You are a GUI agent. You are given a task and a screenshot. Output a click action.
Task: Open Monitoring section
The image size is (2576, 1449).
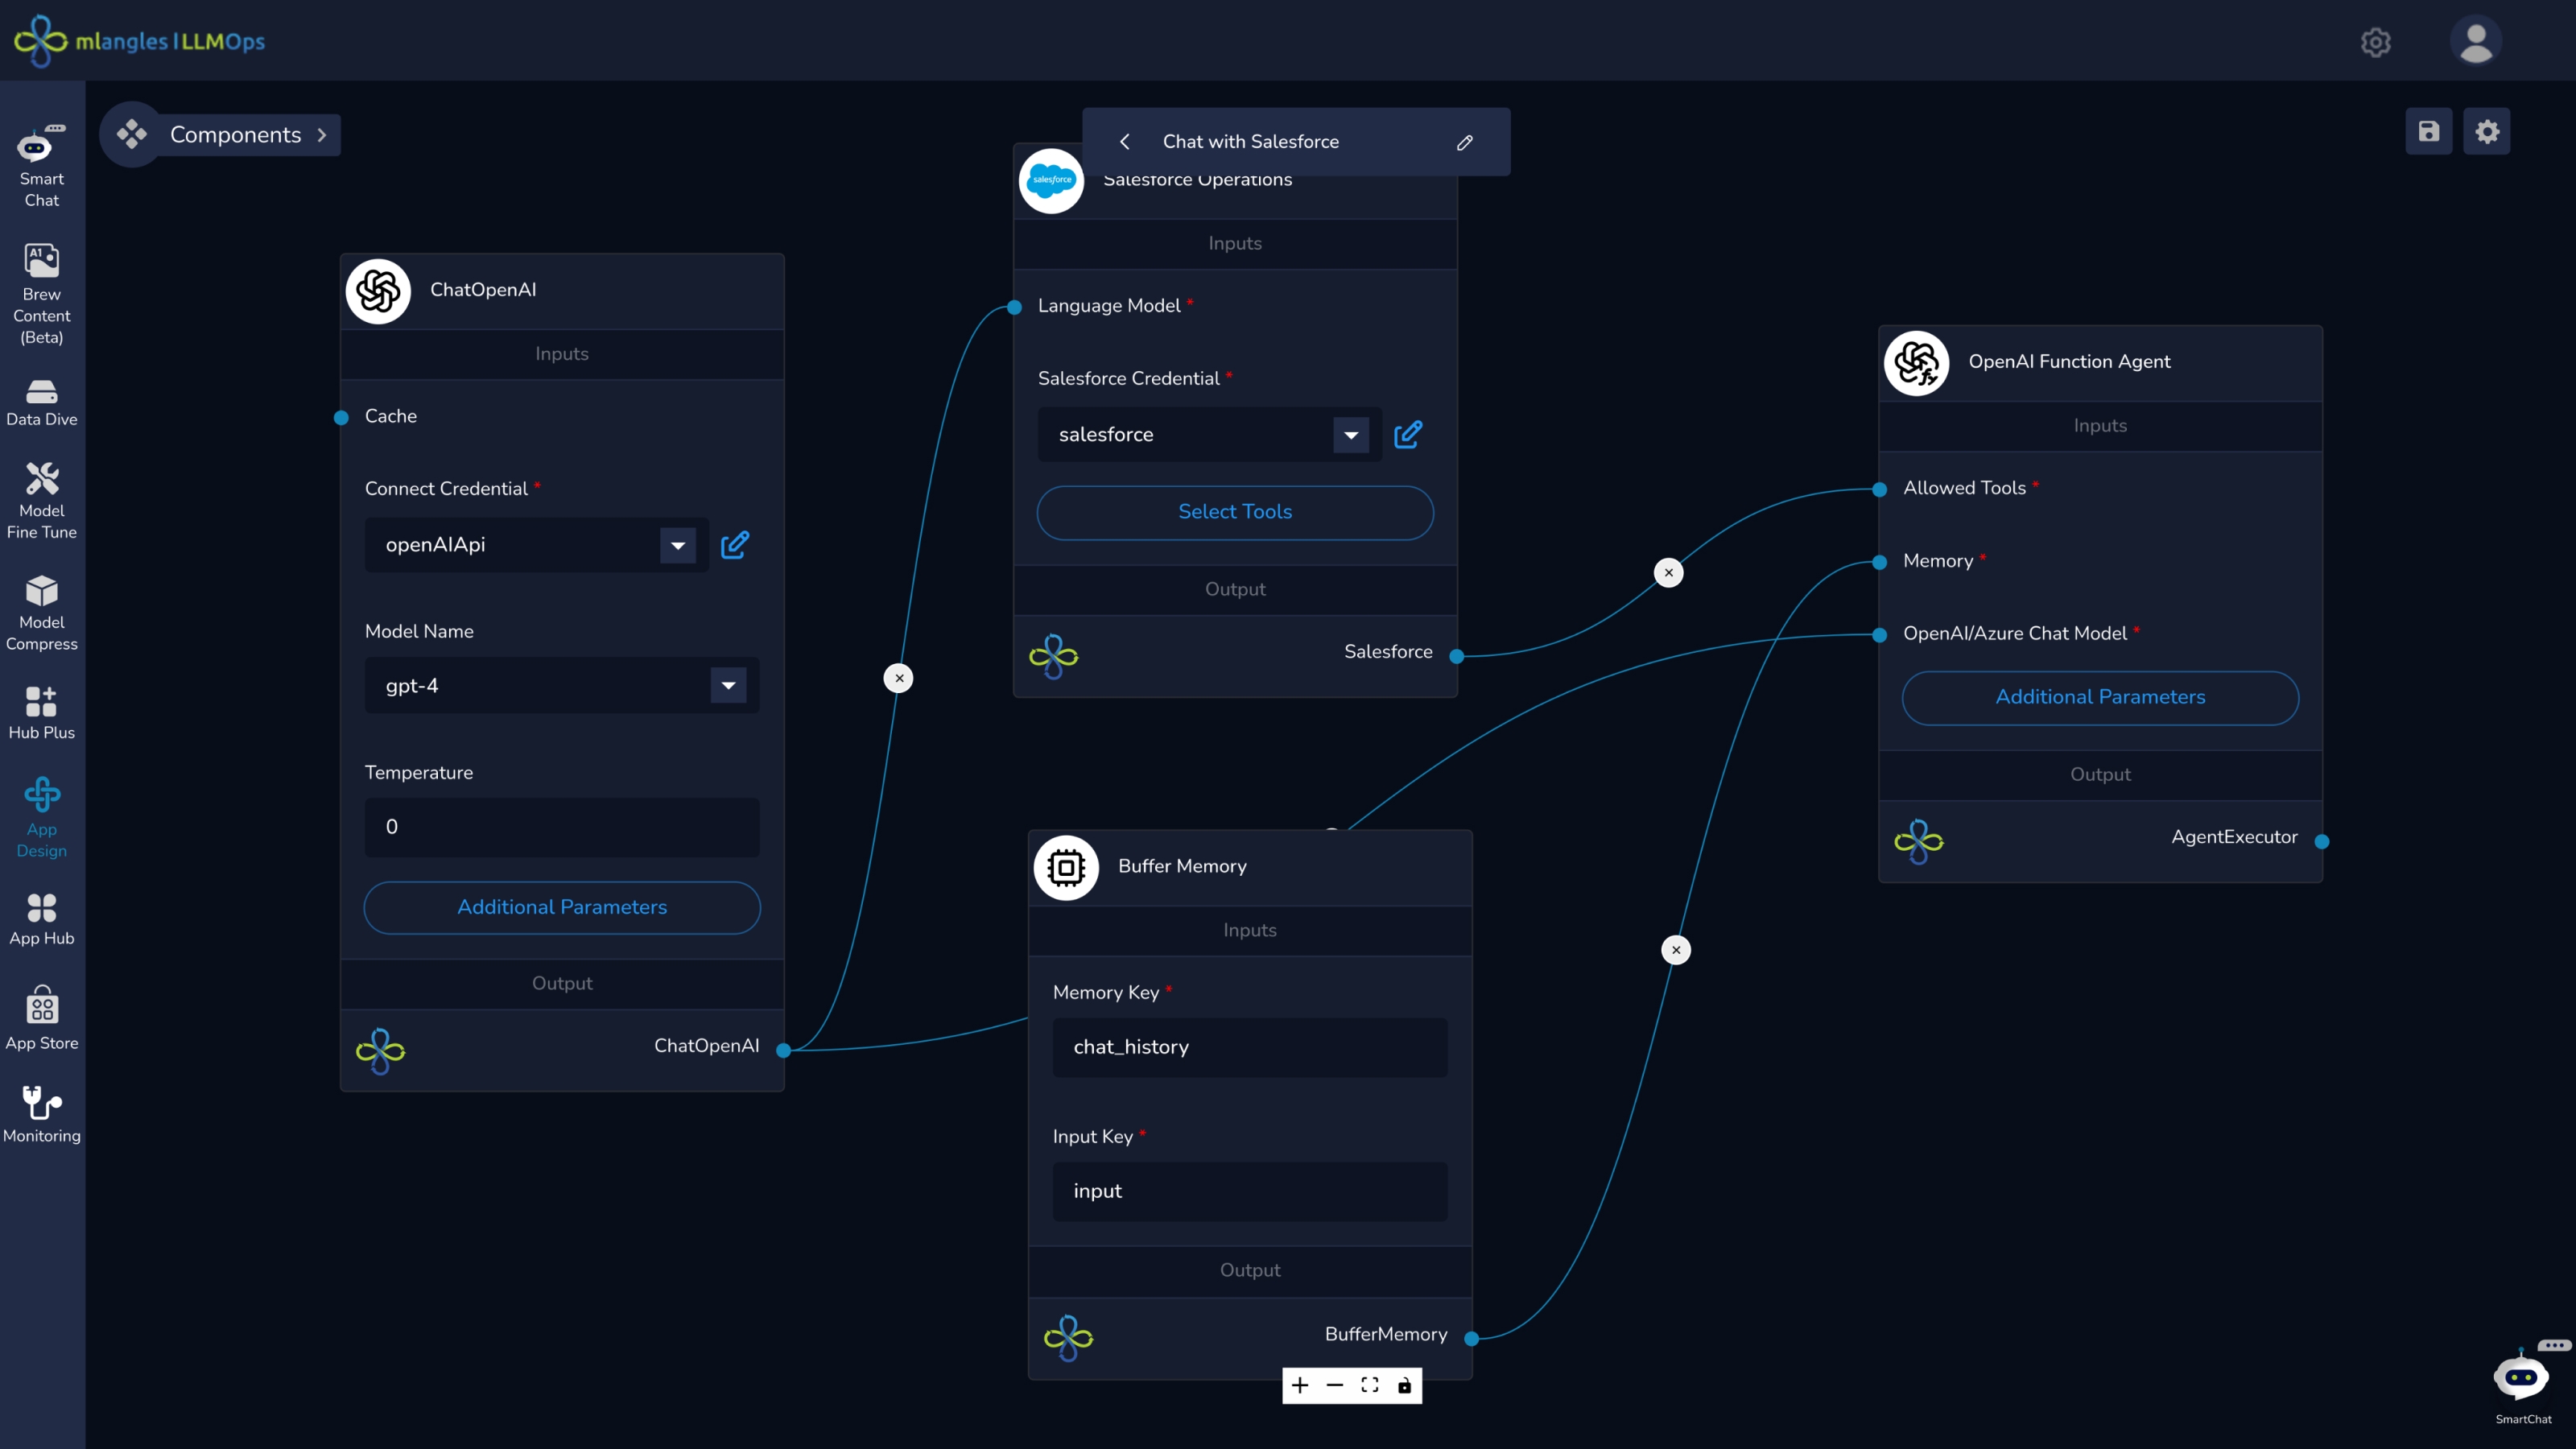click(x=42, y=1114)
